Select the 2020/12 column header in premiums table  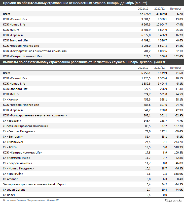[160, 9]
